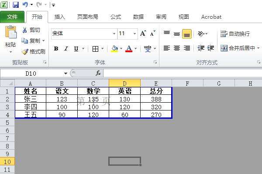The width and height of the screenshot is (262, 174).
Task: Switch to the 视图 tab
Action: click(184, 17)
